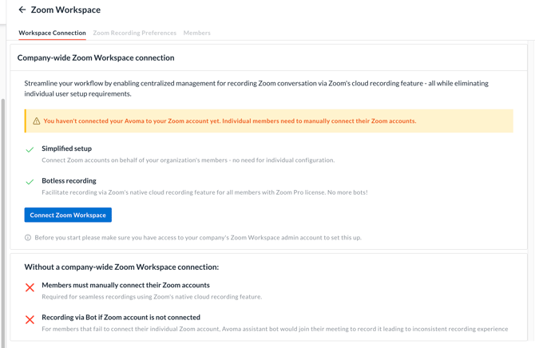Click the Connect Zoom Workspace button
The width and height of the screenshot is (535, 348).
[x=68, y=215]
